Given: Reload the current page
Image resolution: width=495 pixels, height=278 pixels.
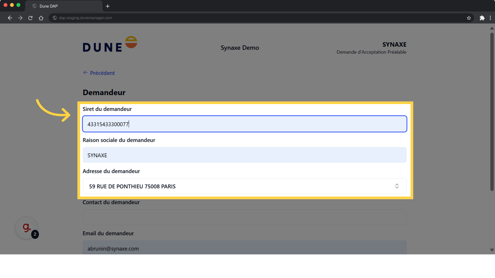Looking at the screenshot, I should pyautogui.click(x=30, y=18).
